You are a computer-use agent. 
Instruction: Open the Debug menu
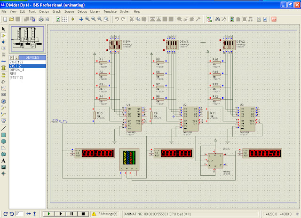coord(82,11)
